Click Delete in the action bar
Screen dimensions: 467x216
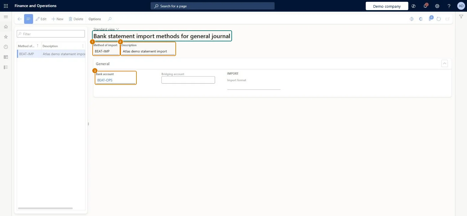coord(76,19)
